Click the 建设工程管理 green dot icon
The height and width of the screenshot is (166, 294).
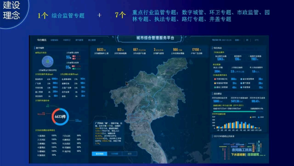pos(215,88)
